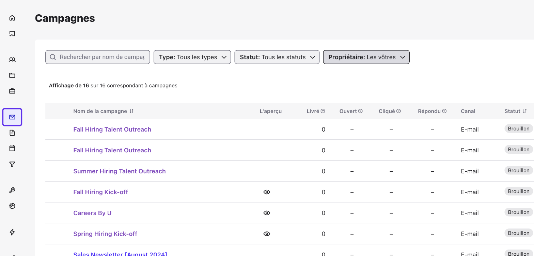Open the lightning bolt icon in sidebar
The image size is (534, 256).
12,232
